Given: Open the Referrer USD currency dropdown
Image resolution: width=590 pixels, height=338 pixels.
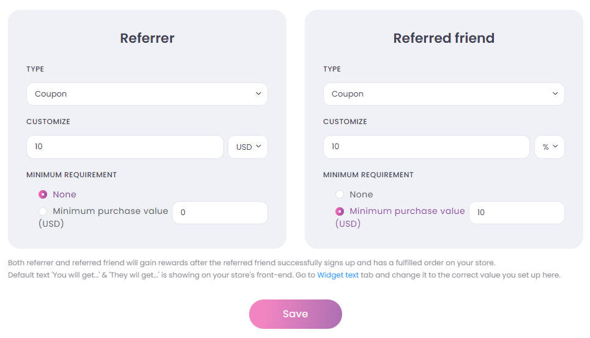Looking at the screenshot, I should click(248, 147).
